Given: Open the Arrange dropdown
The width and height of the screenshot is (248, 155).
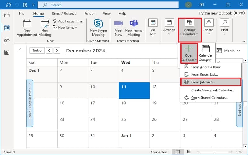Looking at the screenshot, I should (x=169, y=27).
